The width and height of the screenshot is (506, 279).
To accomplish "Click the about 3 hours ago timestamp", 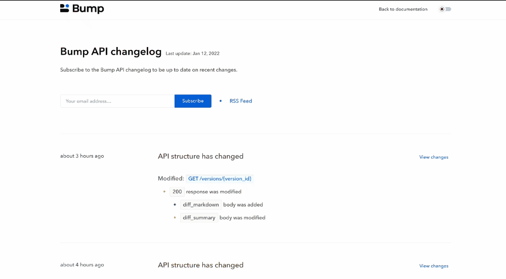I will tap(82, 156).
